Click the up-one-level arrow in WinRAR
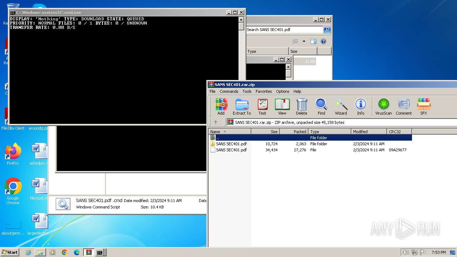Screen dimensions: 457x257 point(216,122)
